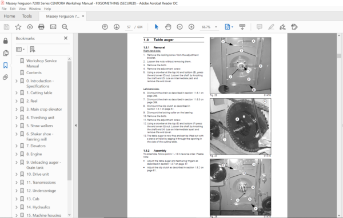Image resolution: width=343 pixels, height=218 pixels.
Task: Open the zoom level dropdown
Action: click(x=216, y=27)
